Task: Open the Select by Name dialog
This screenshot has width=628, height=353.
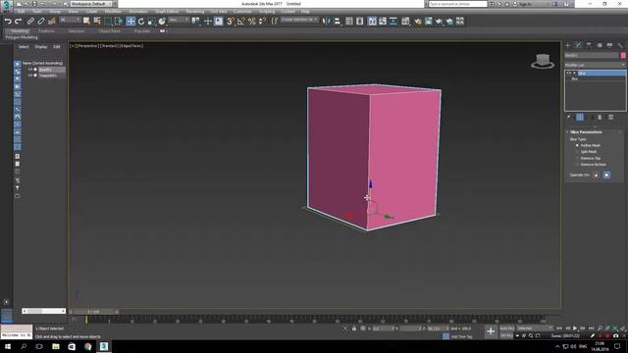Action: [97, 22]
